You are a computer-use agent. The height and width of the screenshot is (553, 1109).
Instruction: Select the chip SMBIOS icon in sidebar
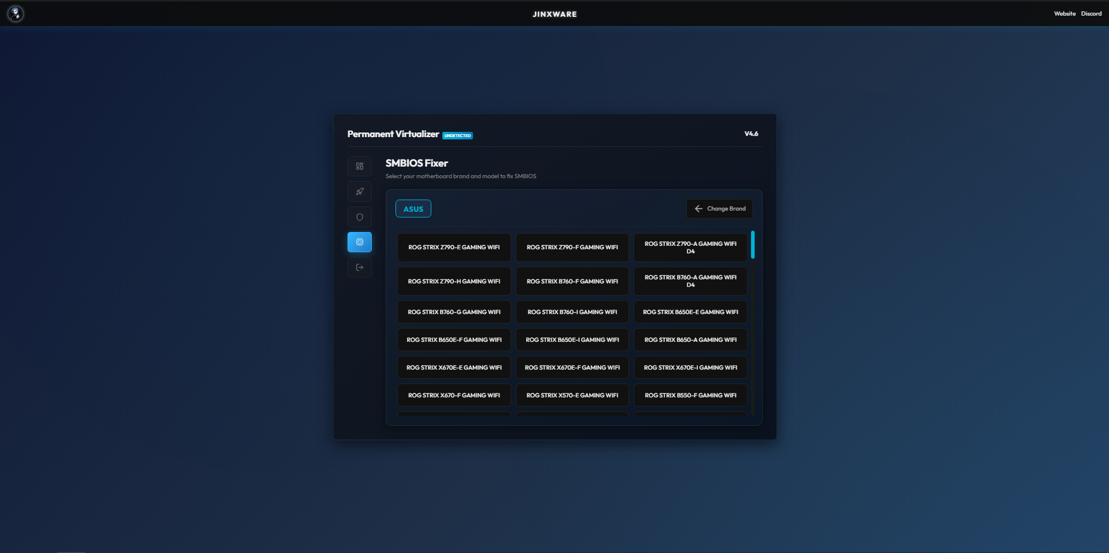(359, 242)
